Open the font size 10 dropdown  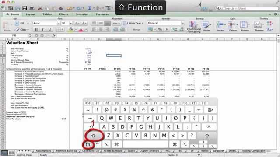coord(71,23)
